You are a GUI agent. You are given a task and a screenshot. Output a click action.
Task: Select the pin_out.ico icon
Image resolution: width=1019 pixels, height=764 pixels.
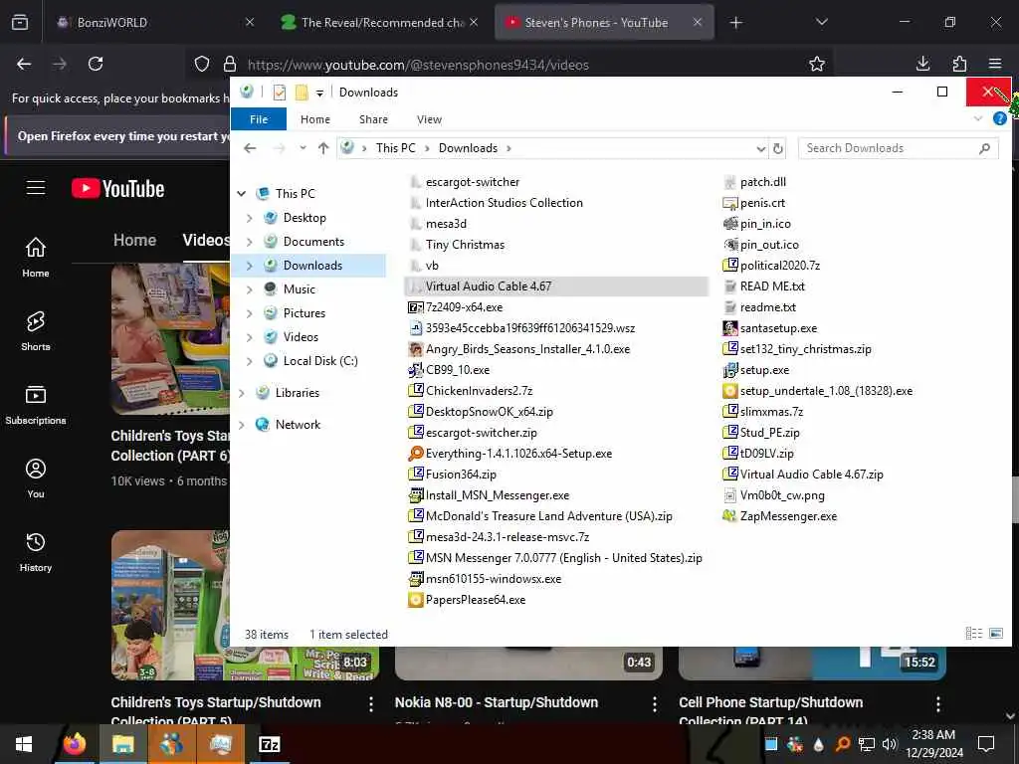tap(729, 245)
